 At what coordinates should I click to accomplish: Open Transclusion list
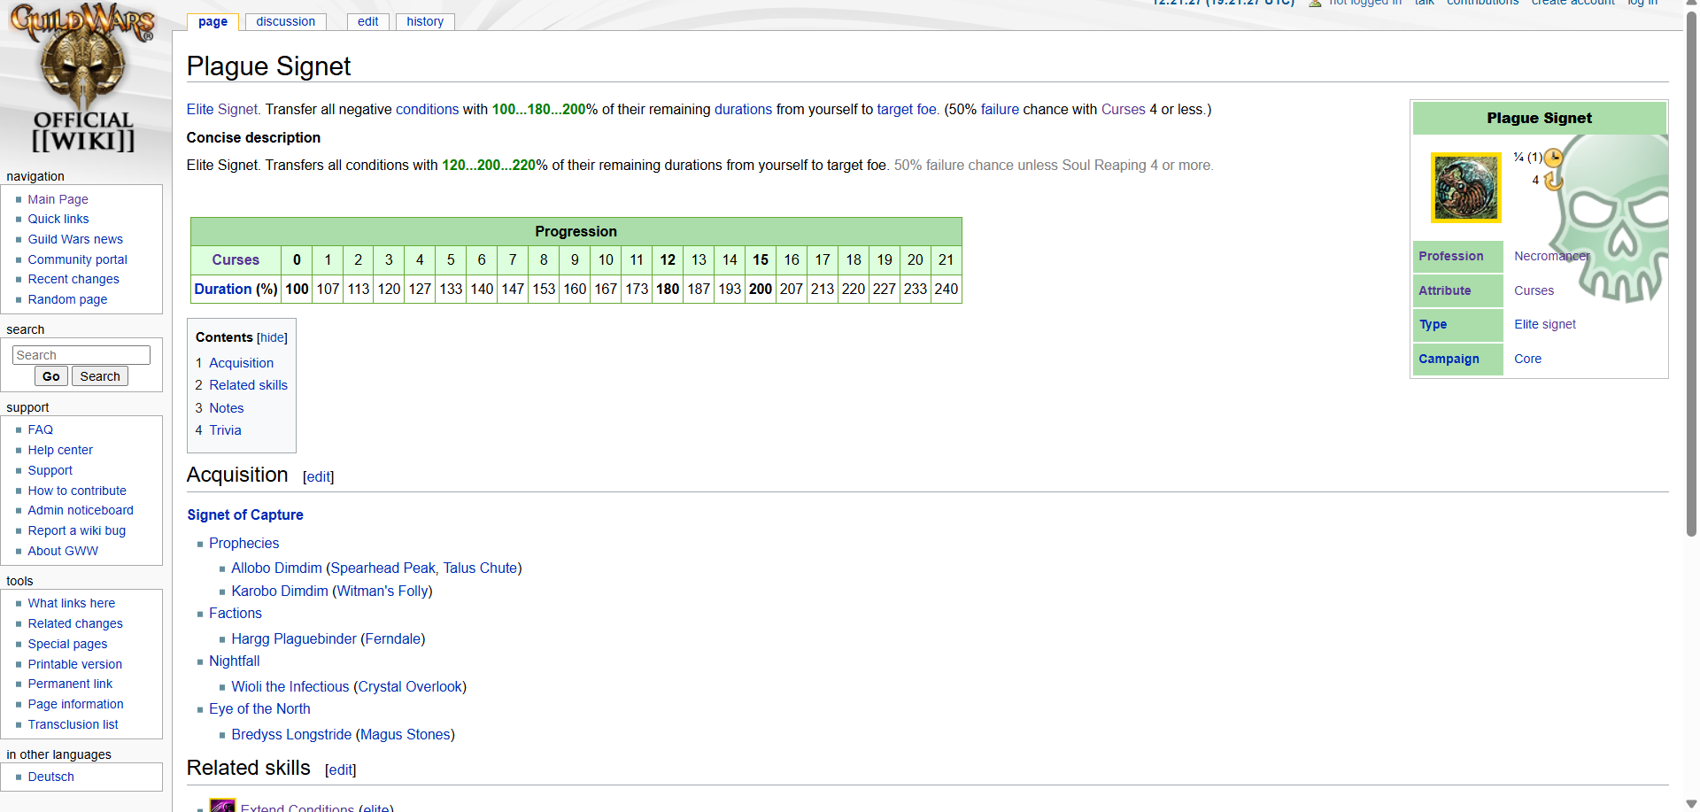tap(73, 724)
